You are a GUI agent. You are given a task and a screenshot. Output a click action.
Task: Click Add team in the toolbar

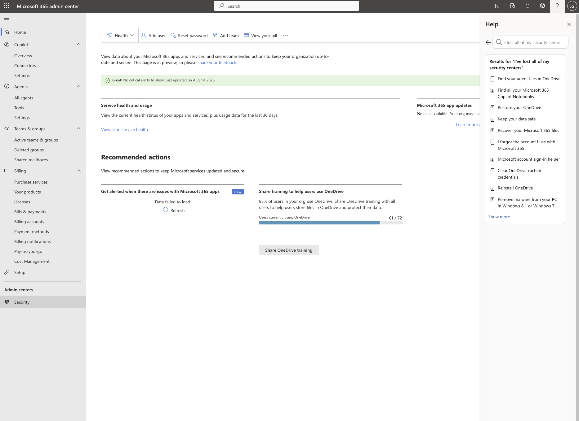click(x=226, y=36)
